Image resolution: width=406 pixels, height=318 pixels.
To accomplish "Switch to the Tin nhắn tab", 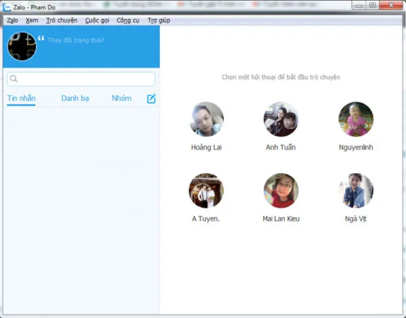I will point(21,99).
